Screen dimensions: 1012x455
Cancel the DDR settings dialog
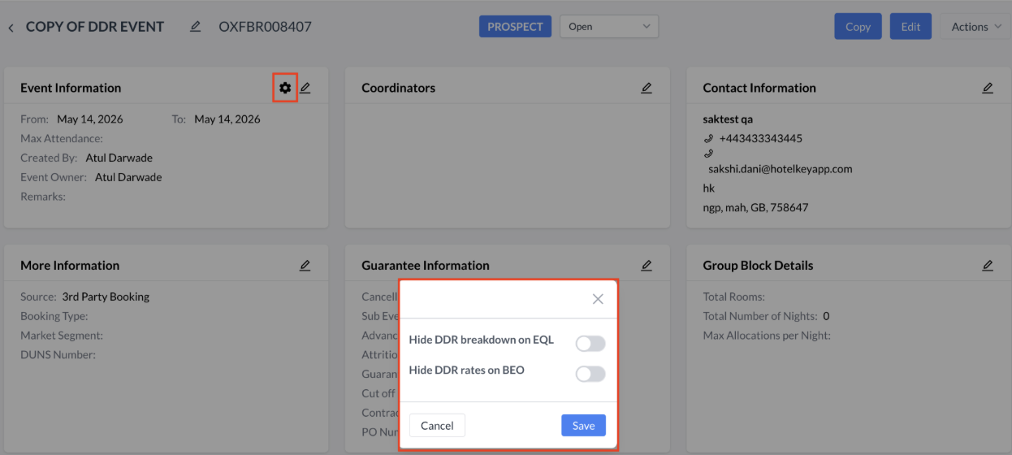coord(437,426)
